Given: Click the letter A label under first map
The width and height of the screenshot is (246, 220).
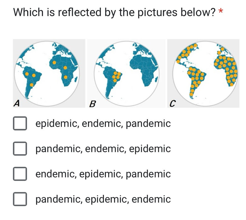Looking at the screenshot, I should coord(17,103).
